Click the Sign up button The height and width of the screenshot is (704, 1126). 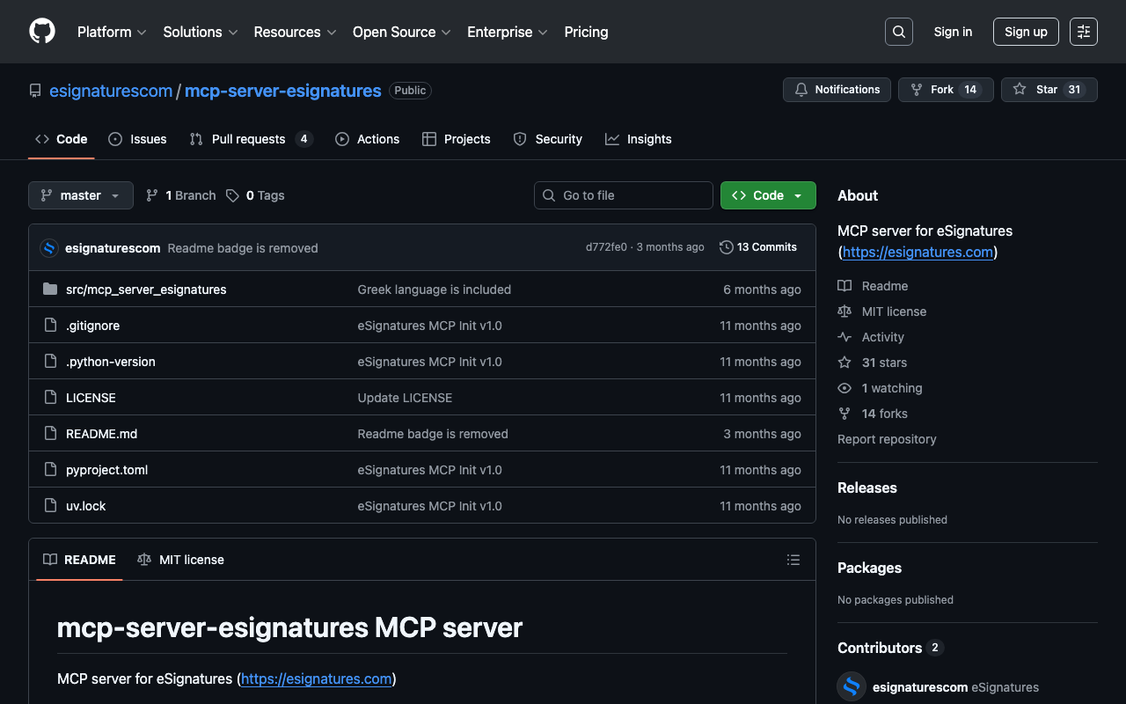1025,32
